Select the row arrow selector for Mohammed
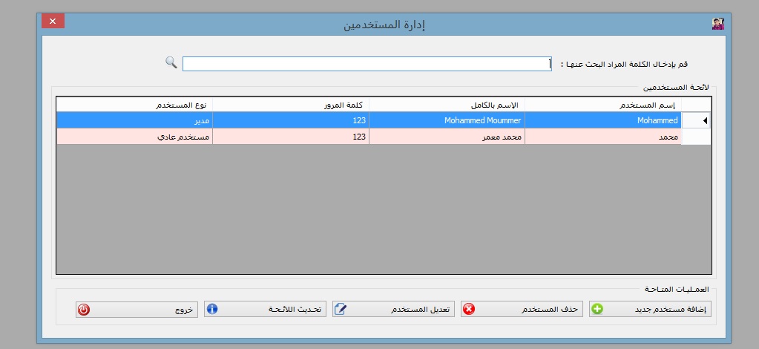The width and height of the screenshot is (759, 349). pyautogui.click(x=696, y=120)
